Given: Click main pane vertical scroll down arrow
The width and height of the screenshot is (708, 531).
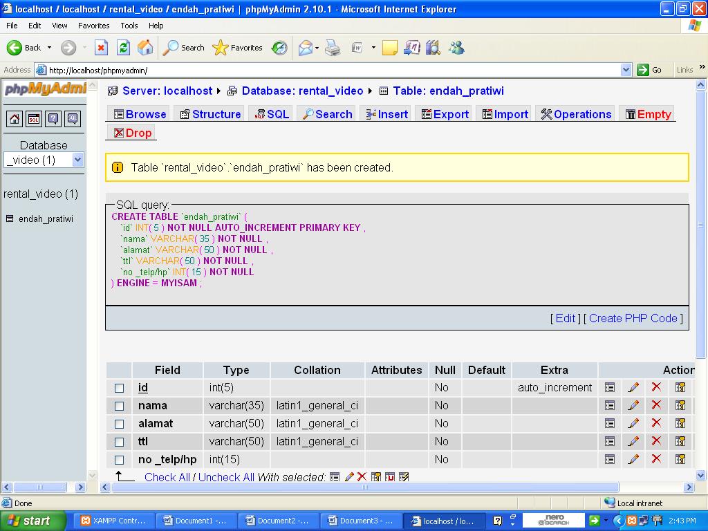Looking at the screenshot, I should (x=701, y=475).
